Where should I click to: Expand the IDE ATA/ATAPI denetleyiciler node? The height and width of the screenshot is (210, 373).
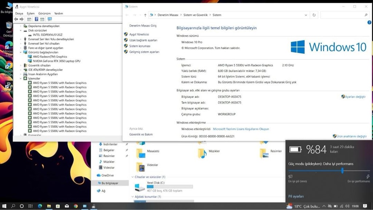point(21,70)
